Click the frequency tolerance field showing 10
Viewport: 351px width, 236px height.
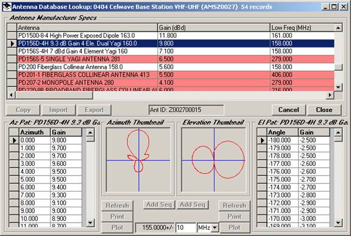186,227
